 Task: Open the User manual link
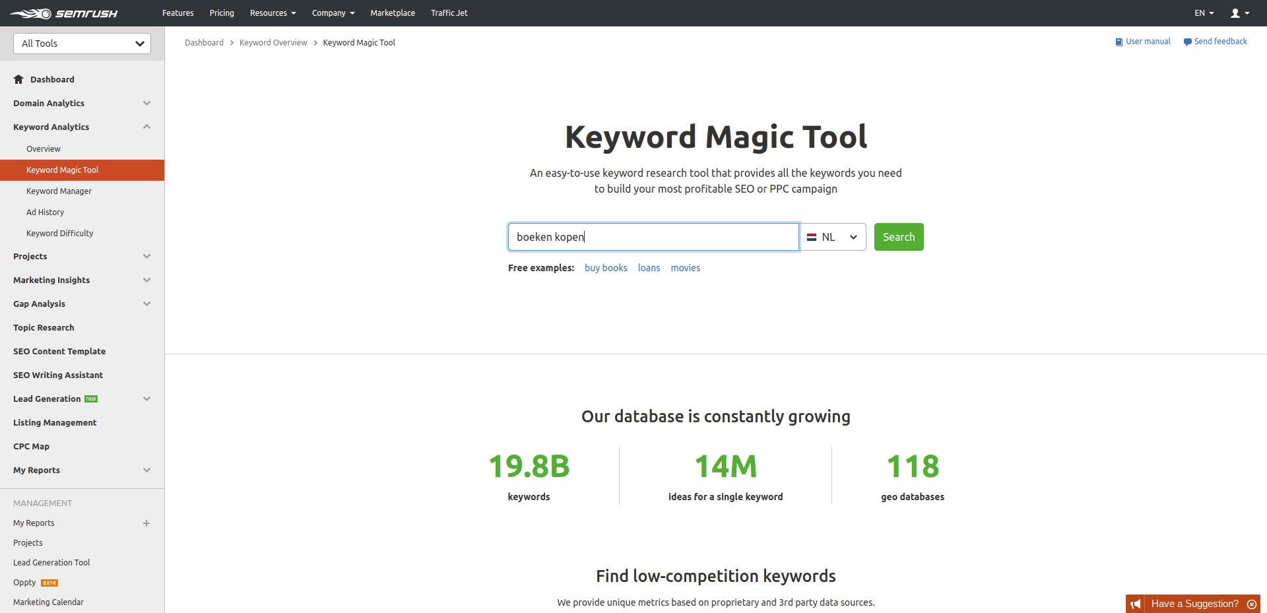1148,42
